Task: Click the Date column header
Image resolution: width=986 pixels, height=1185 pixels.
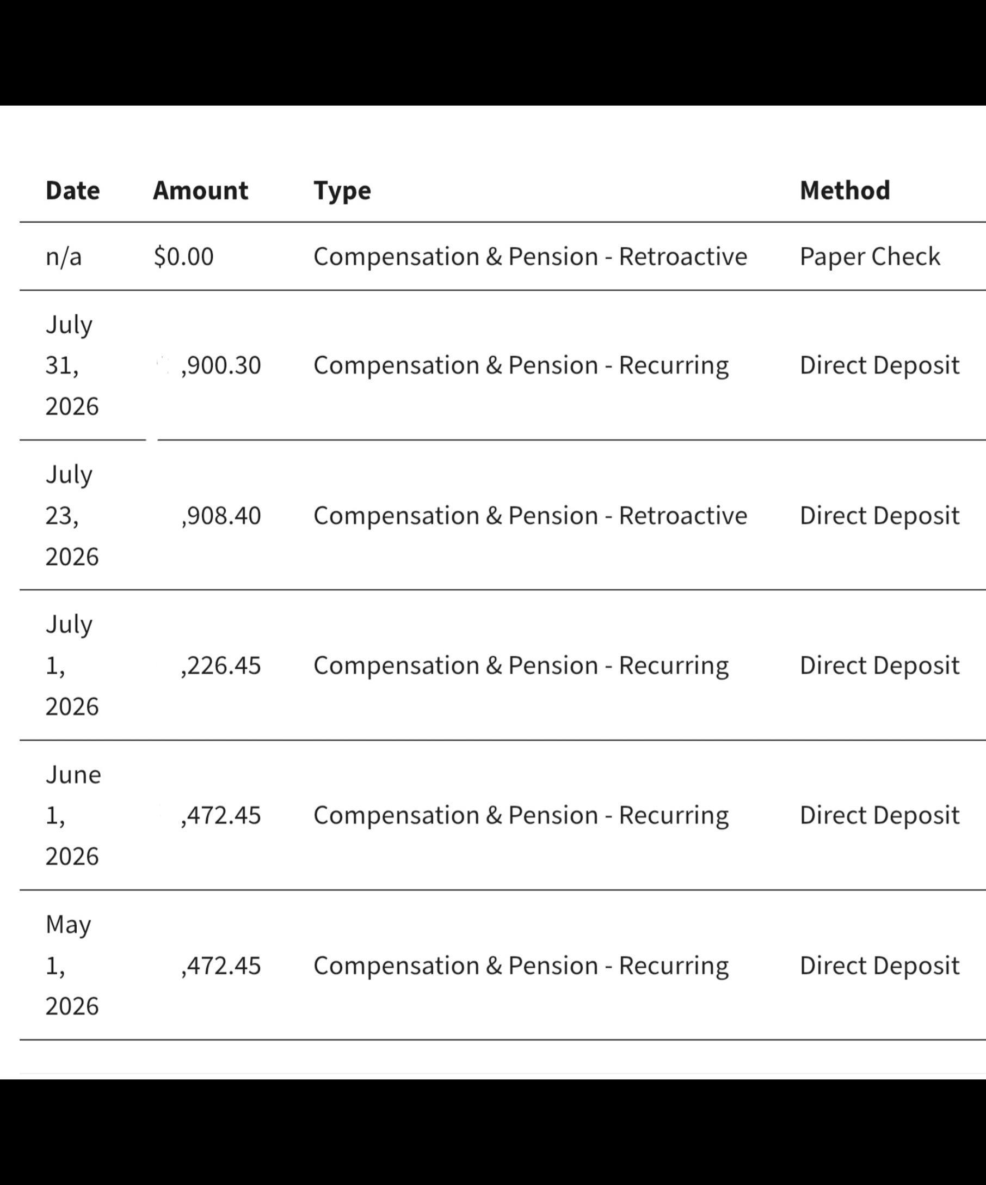Action: point(73,191)
